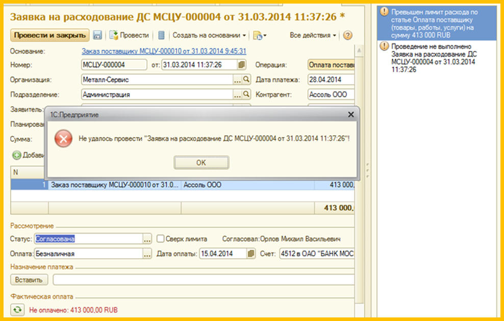Click the help question mark icon

point(348,35)
